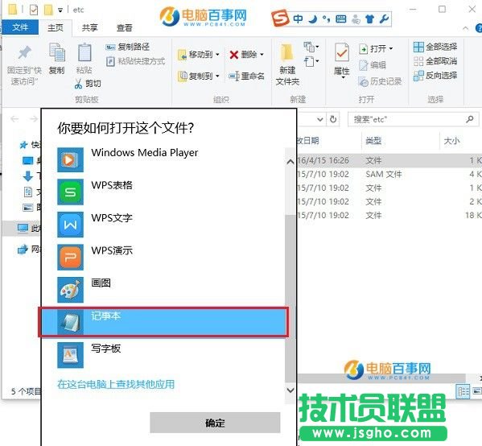Open the quick access toolbar customize dropdown
This screenshot has height=446, width=482.
point(60,10)
